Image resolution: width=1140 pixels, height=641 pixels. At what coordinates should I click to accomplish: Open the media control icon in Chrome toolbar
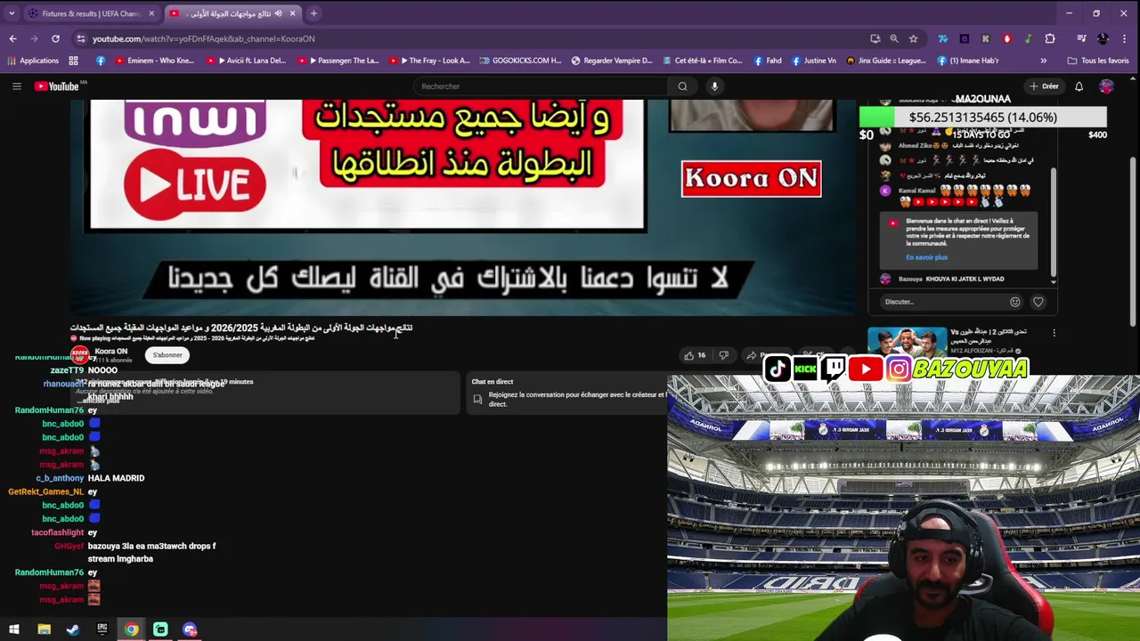(1081, 39)
